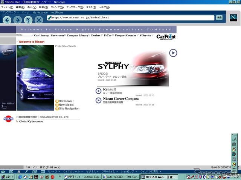Click the Hot News ! link
The image size is (241, 180).
click(x=66, y=101)
